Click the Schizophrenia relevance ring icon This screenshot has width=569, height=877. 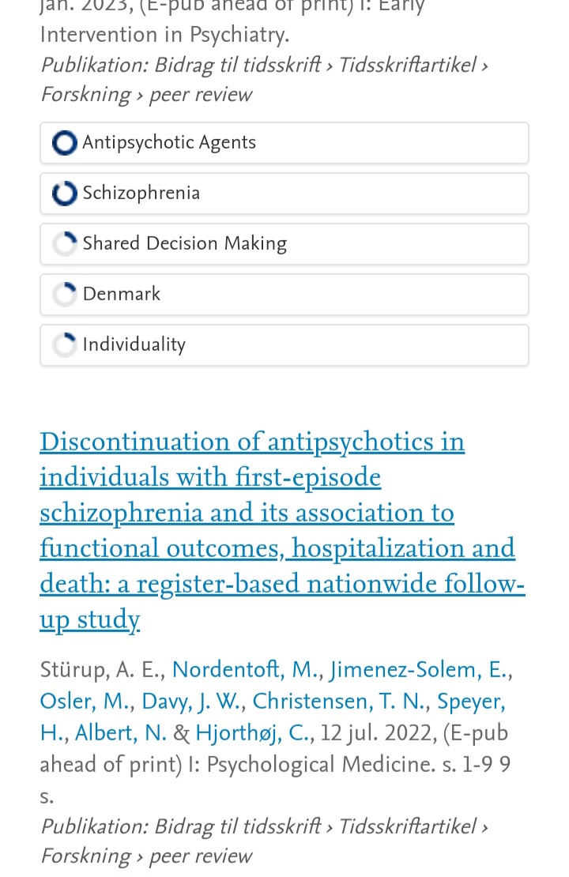64,194
